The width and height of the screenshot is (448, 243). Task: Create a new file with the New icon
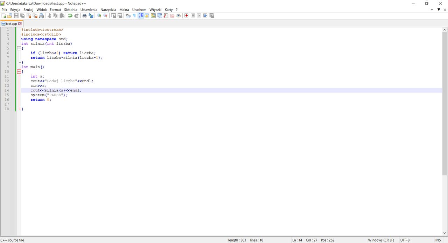[x=4, y=16]
